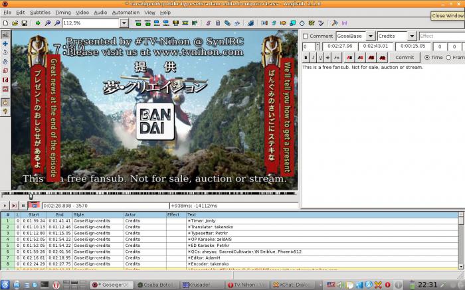This screenshot has height=290, width=465.
Task: Choose font name with fn button
Action: pyautogui.click(x=337, y=58)
